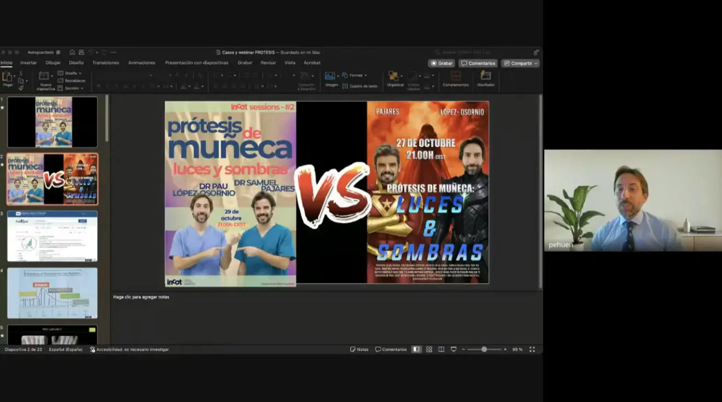Expand the Compartir dropdown arrow
Screen dimensions: 722x402
pyautogui.click(x=536, y=63)
